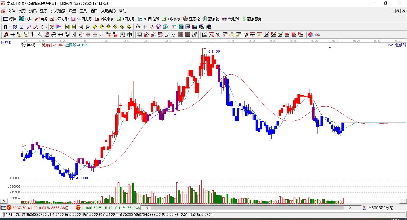
Task: Click the 关注线=5.1840 value
Action: coord(53,45)
